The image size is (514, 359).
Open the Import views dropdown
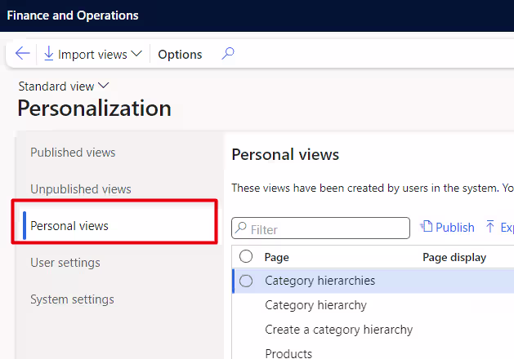[x=93, y=55]
